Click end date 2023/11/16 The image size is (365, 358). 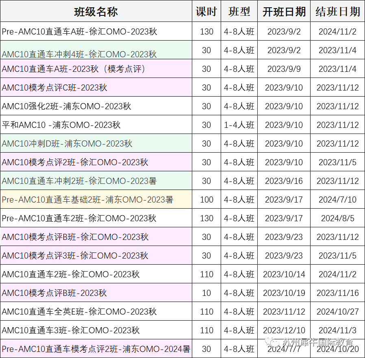[337, 293]
